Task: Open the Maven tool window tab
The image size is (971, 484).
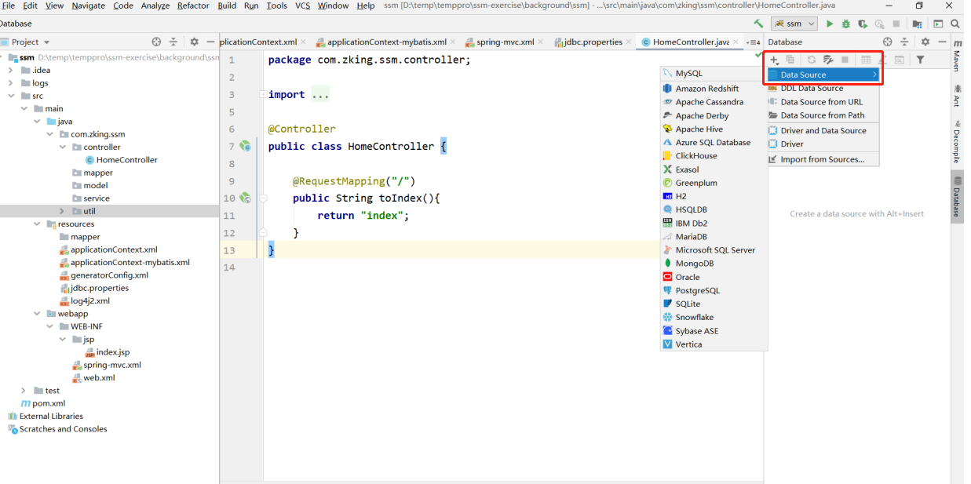Action: tap(957, 57)
